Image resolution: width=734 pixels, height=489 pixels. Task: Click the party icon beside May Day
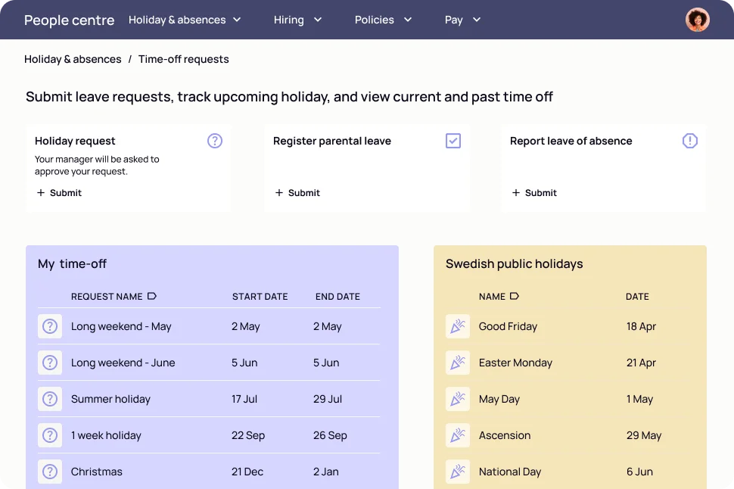click(x=457, y=399)
